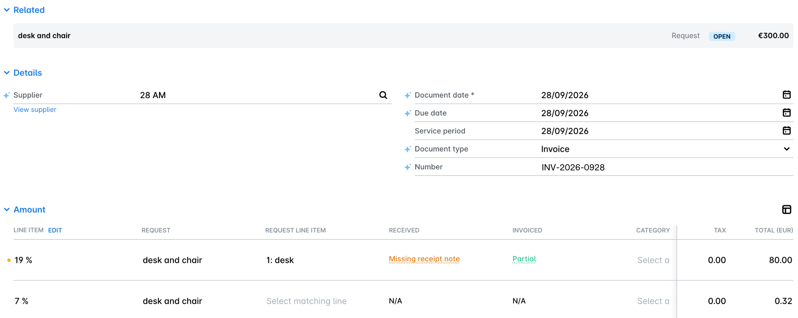Open the desk and chair related request
Image resolution: width=798 pixels, height=318 pixels.
[403, 36]
